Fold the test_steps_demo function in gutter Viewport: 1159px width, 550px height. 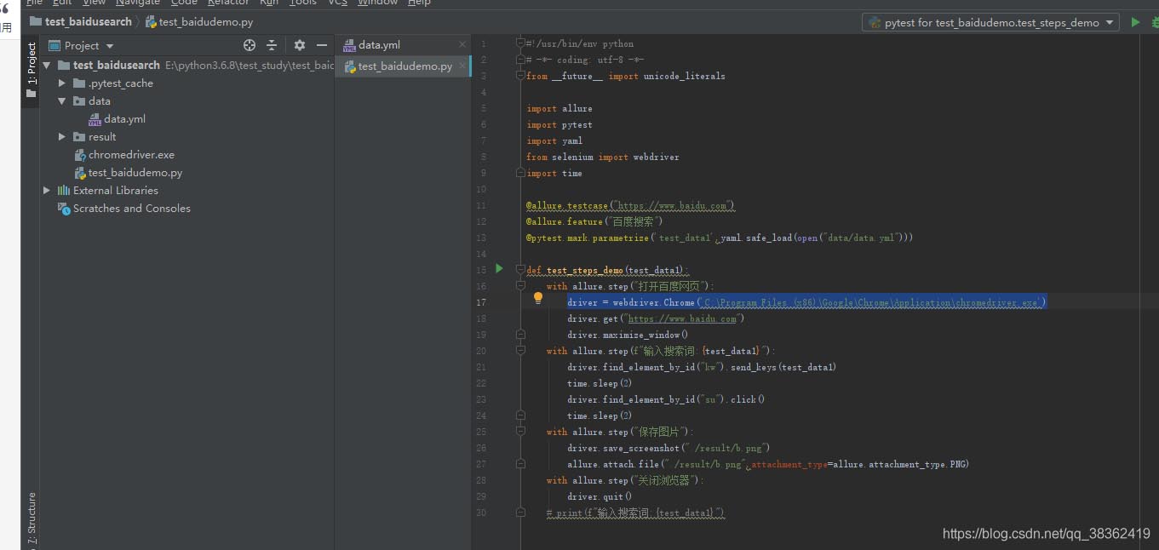tap(519, 270)
